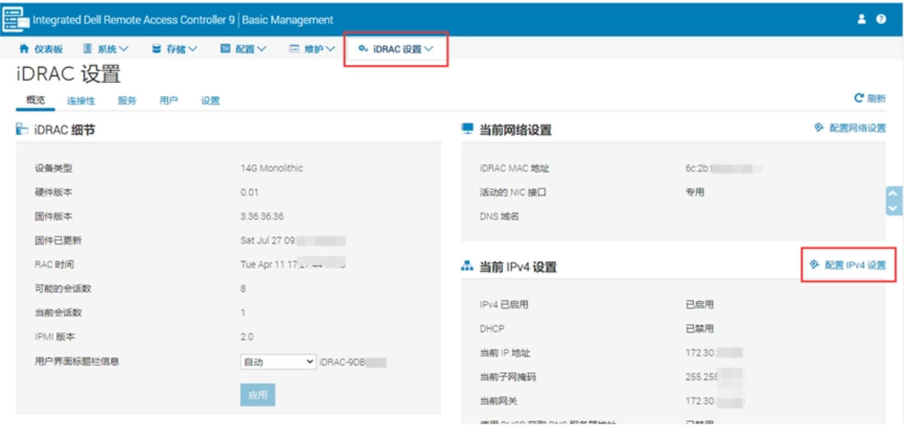Select the 概览 tab
904x433 pixels.
35,100
